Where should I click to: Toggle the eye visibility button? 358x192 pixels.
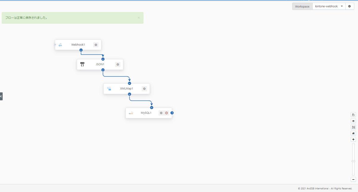click(354, 121)
